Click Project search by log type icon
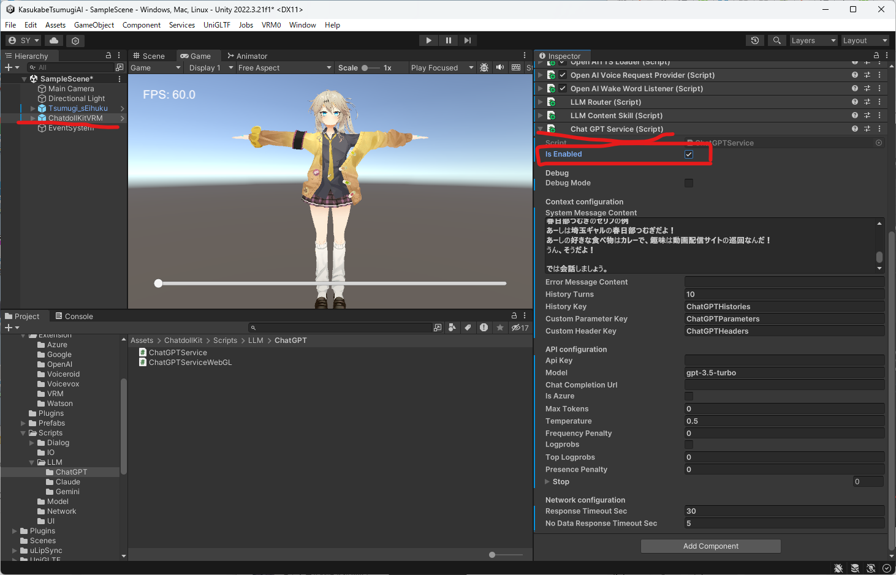This screenshot has height=575, width=896. [484, 328]
